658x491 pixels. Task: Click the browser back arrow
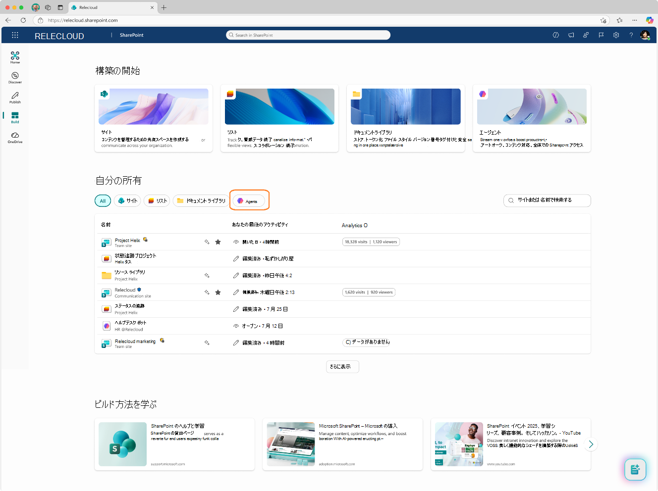pyautogui.click(x=8, y=20)
